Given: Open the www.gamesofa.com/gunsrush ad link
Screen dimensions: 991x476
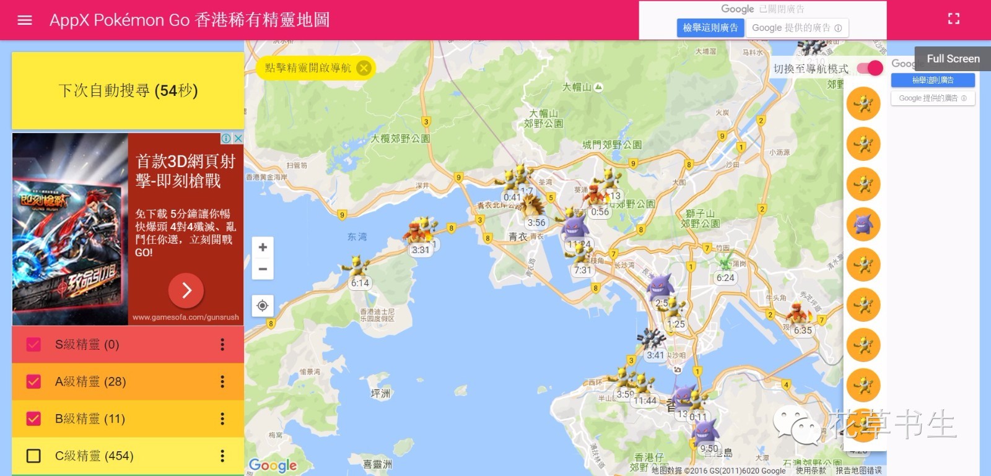Looking at the screenshot, I should click(186, 317).
